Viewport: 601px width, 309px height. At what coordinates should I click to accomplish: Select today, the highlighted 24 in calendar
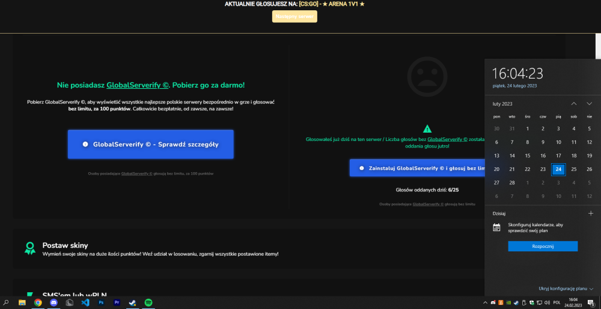point(558,169)
